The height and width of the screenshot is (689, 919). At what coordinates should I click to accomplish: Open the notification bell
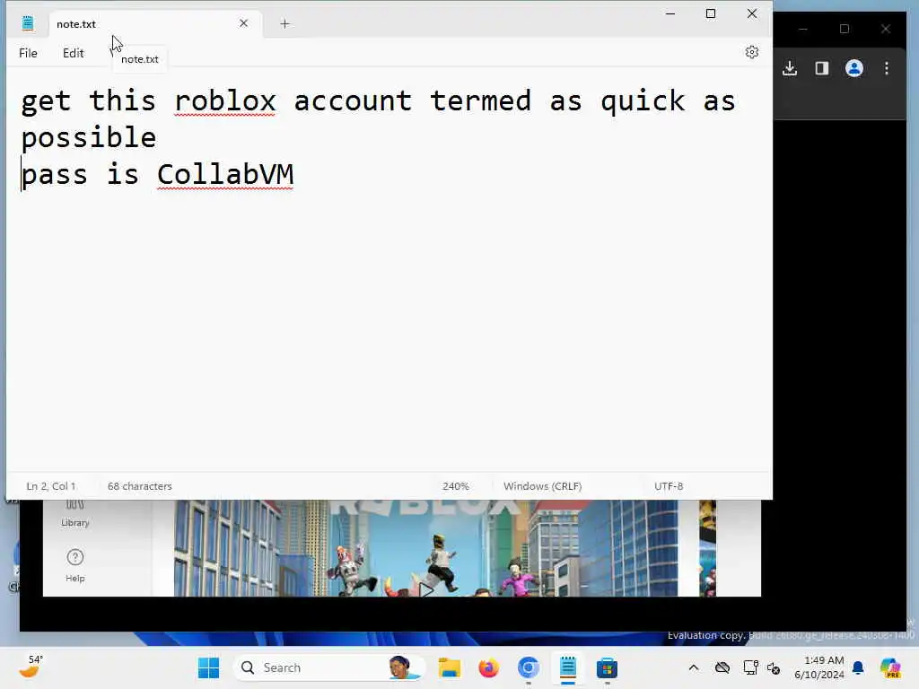pos(858,667)
